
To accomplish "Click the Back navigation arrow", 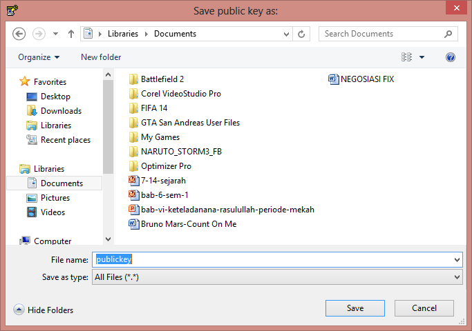I will click(19, 34).
